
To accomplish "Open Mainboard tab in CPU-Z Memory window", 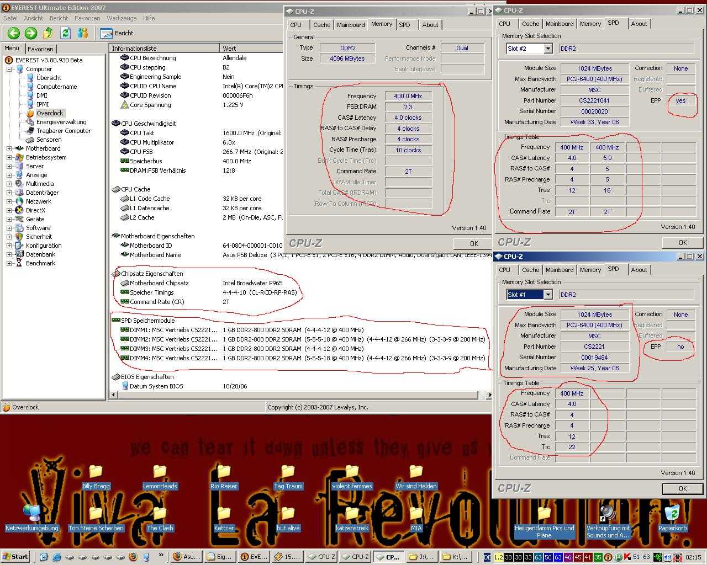I will [x=351, y=25].
